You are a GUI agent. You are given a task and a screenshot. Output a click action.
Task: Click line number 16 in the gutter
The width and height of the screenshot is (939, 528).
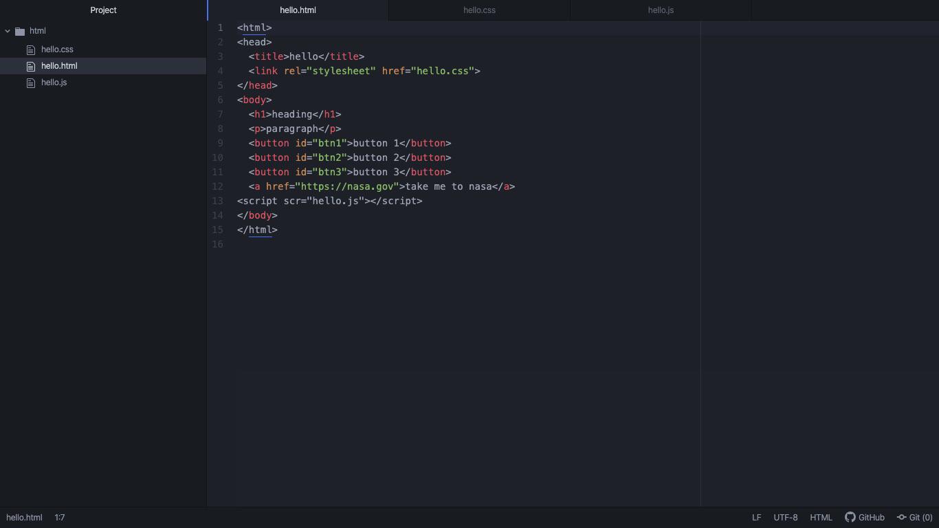tap(217, 245)
